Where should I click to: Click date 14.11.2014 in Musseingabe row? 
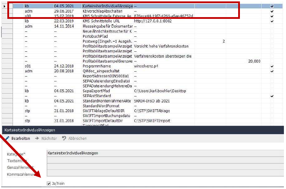64,26
